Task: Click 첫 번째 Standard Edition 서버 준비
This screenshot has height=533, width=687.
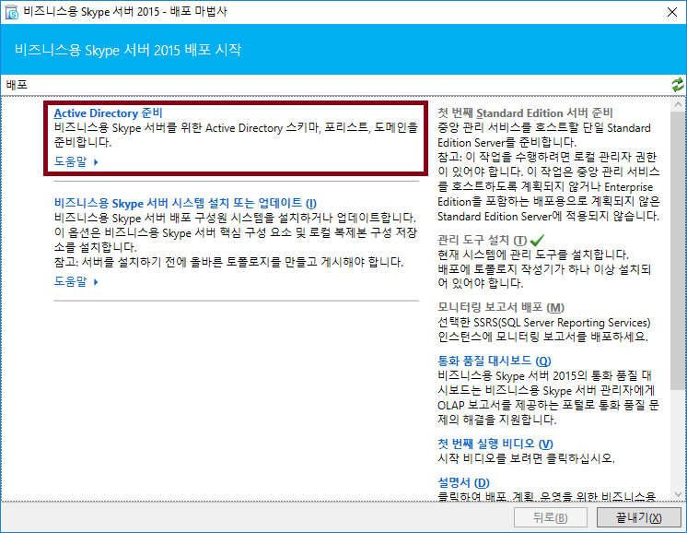Action: (x=524, y=113)
